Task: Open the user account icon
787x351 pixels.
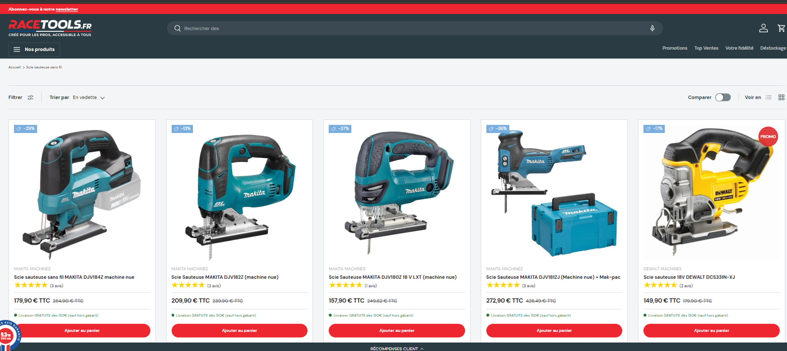Action: 763,28
